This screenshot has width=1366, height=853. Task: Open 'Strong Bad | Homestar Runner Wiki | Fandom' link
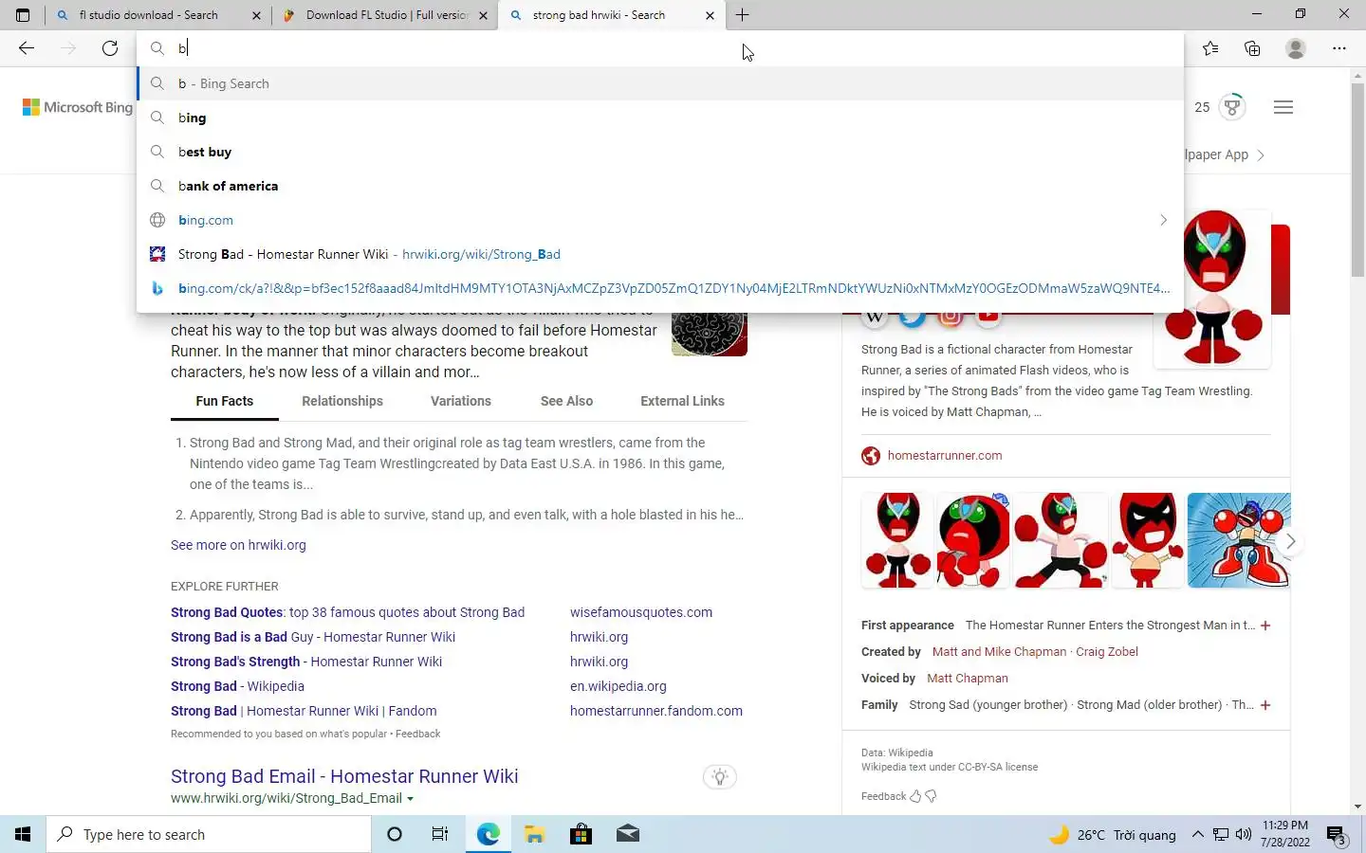pyautogui.click(x=304, y=711)
